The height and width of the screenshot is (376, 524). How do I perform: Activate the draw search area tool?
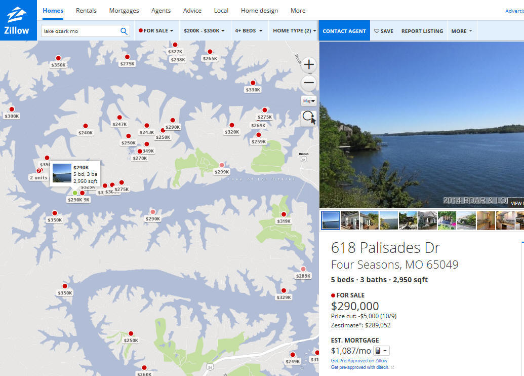[309, 118]
